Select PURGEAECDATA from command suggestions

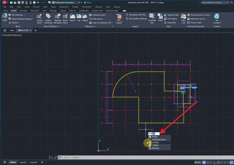coord(159,139)
